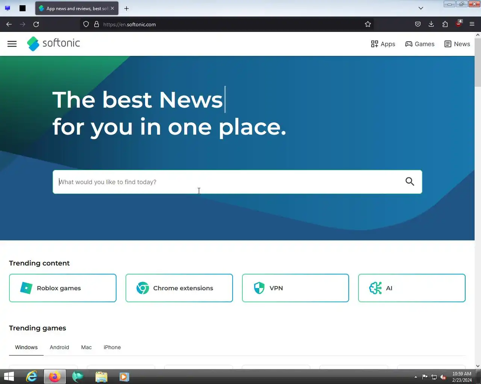This screenshot has width=481, height=384.
Task: Click the browser forward arrow
Action: [23, 24]
